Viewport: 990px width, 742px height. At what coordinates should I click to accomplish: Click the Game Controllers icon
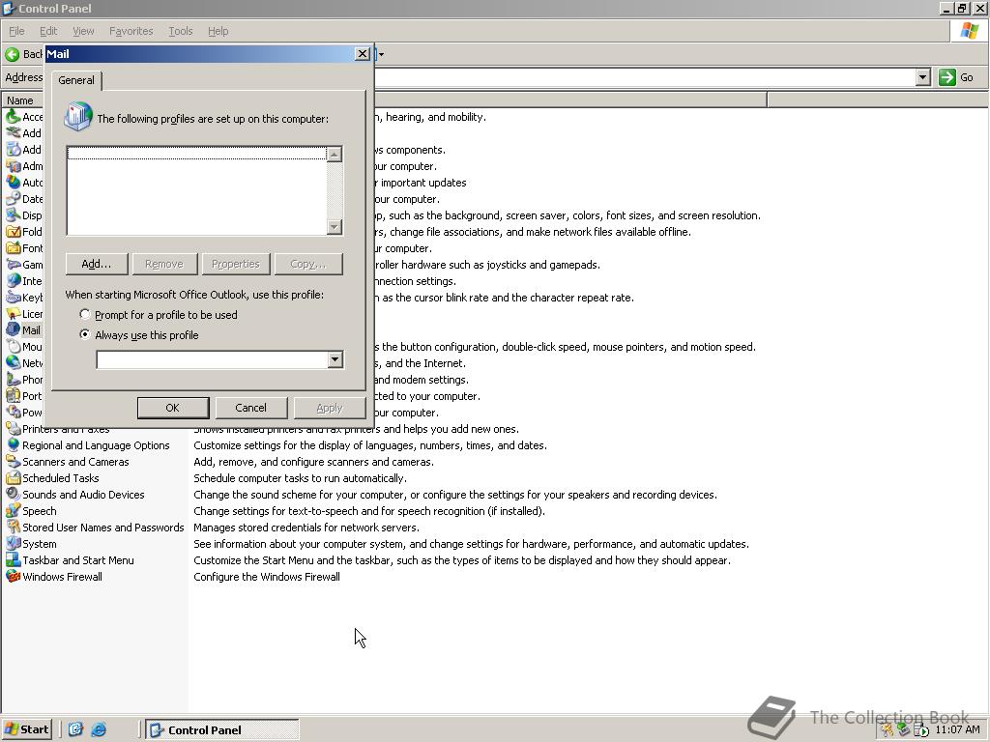coord(13,265)
